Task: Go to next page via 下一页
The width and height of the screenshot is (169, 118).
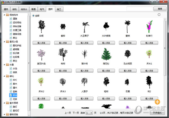Action: point(76,113)
